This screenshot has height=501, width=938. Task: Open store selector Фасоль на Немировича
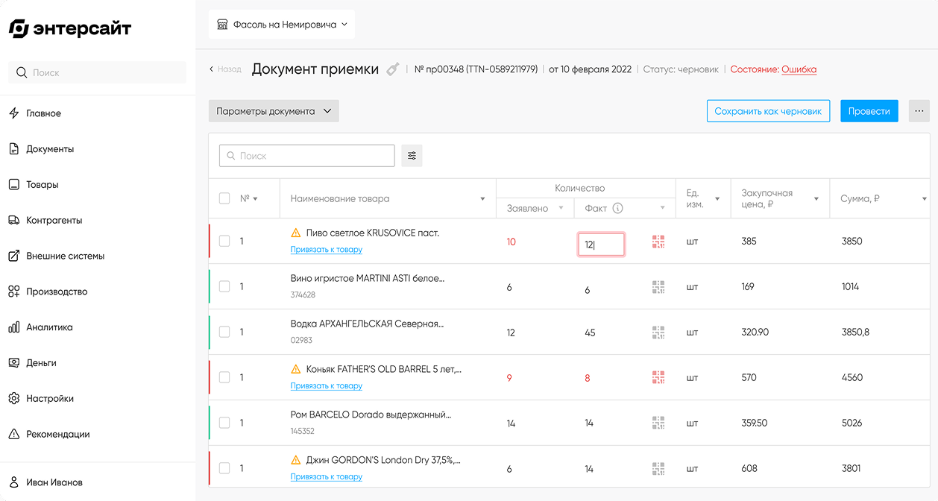282,25
